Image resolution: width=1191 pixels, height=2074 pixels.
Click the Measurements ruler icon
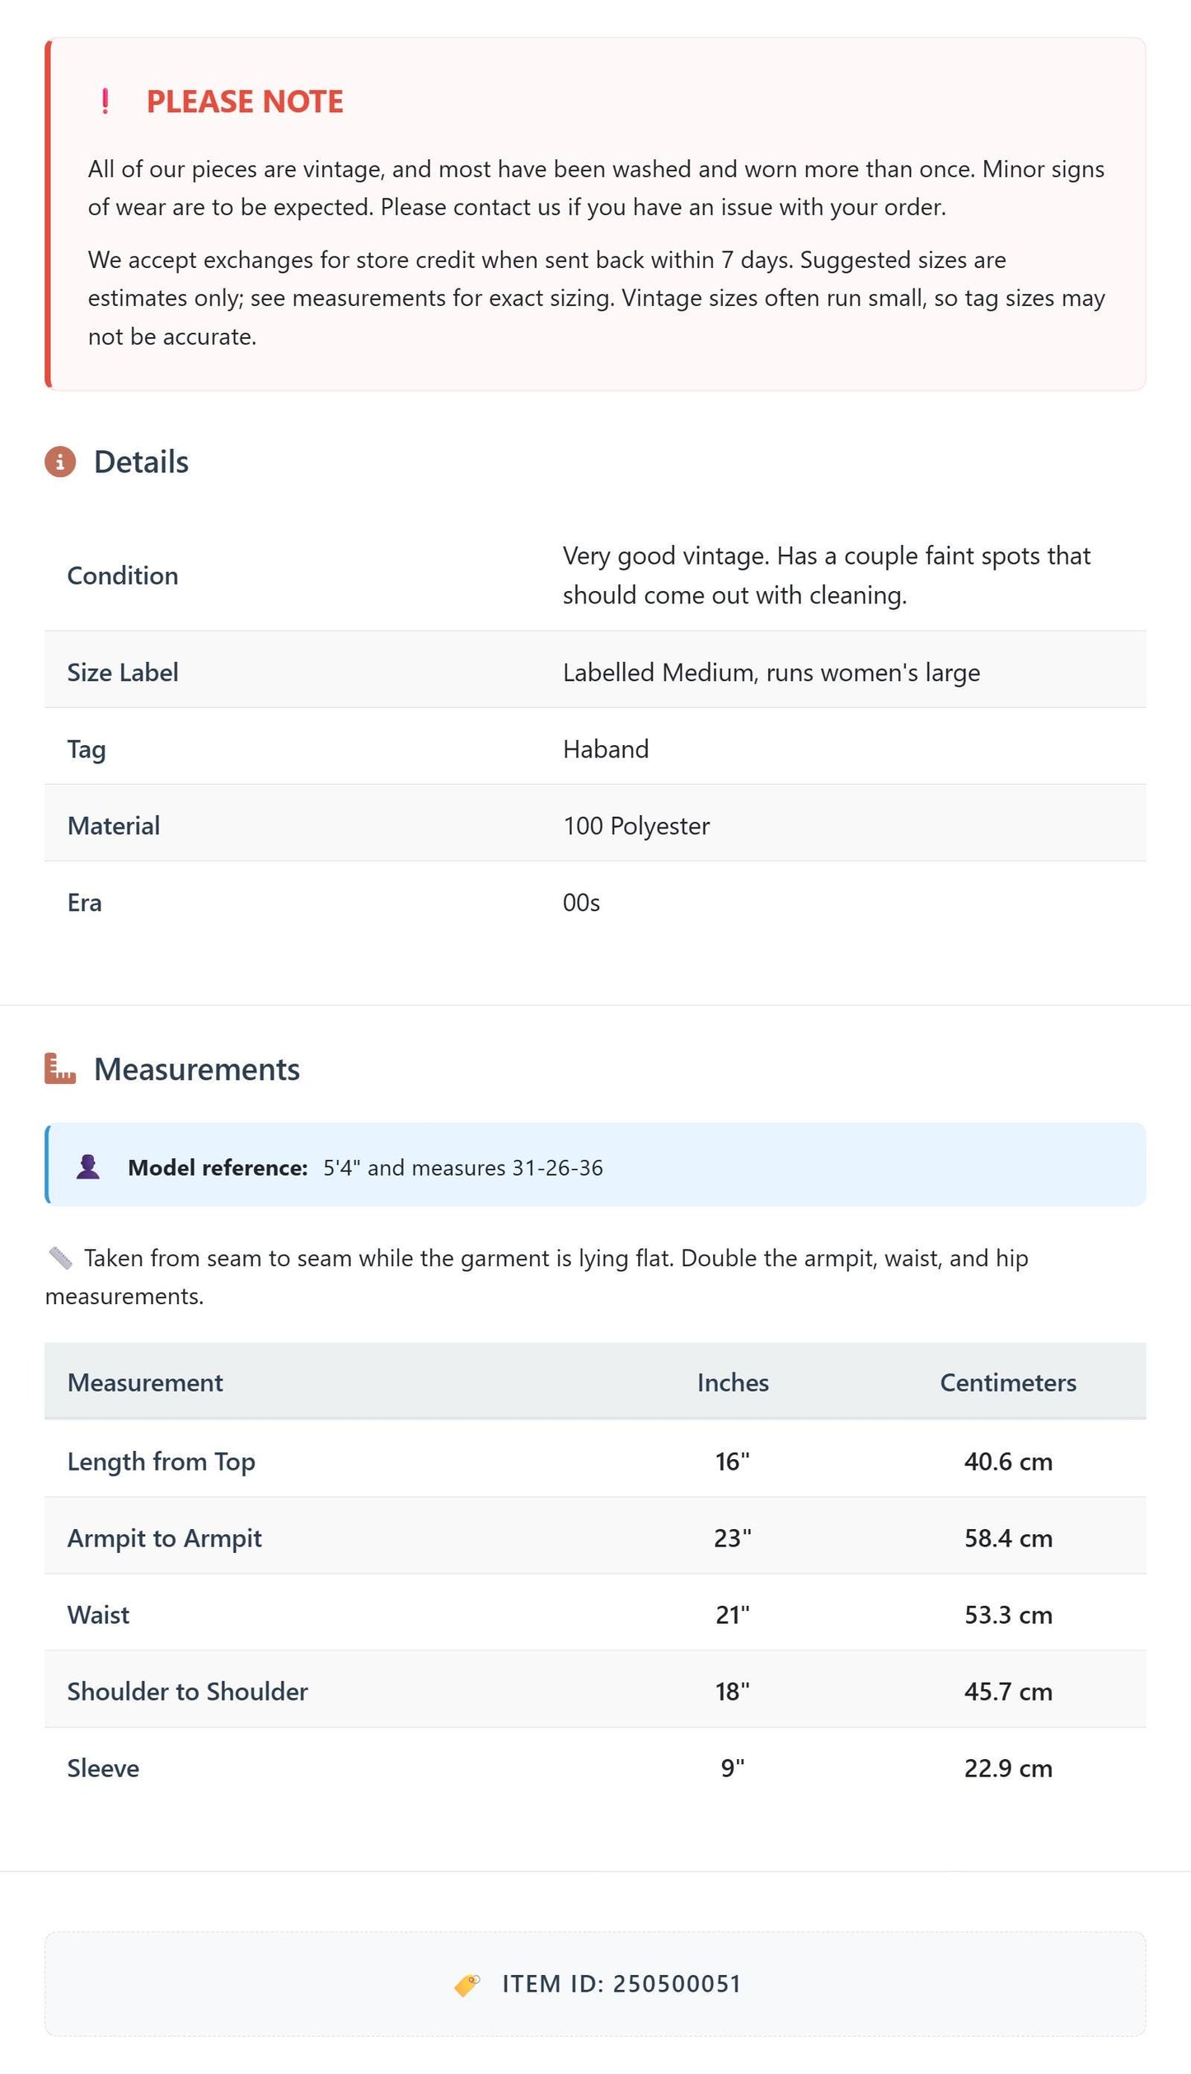coord(60,1068)
